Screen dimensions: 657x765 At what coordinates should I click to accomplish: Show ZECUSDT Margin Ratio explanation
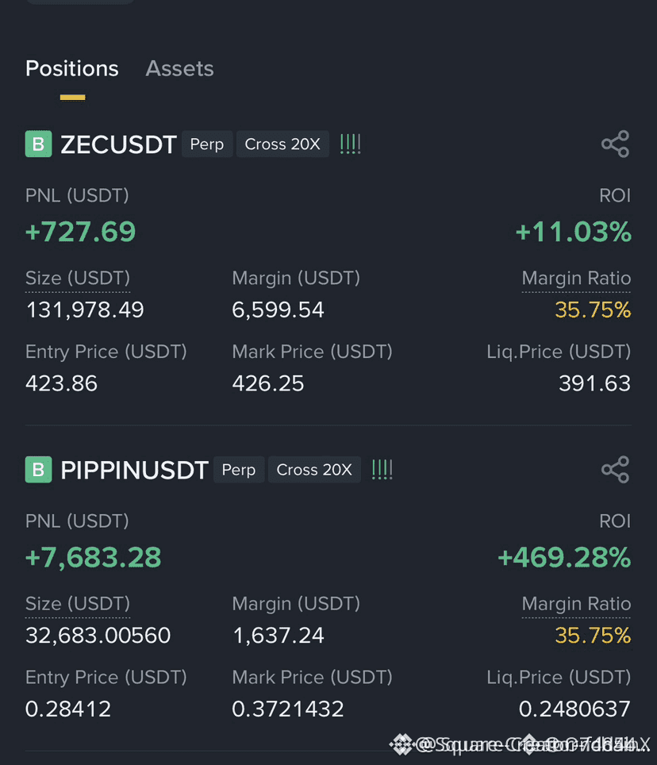pyautogui.click(x=576, y=279)
